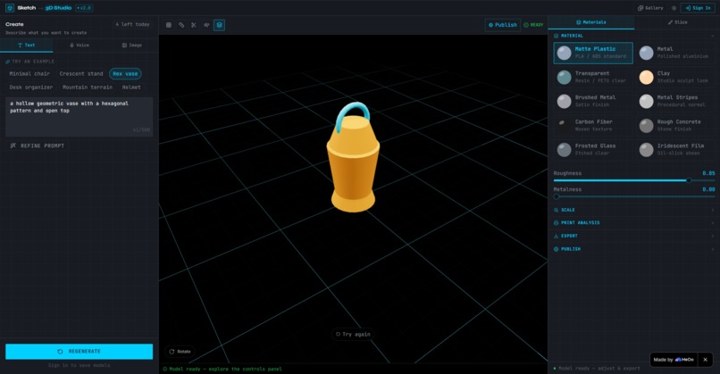Click the paperclip-shaped icon in the viewport toolbar
Image resolution: width=720 pixels, height=374 pixels.
[x=181, y=25]
